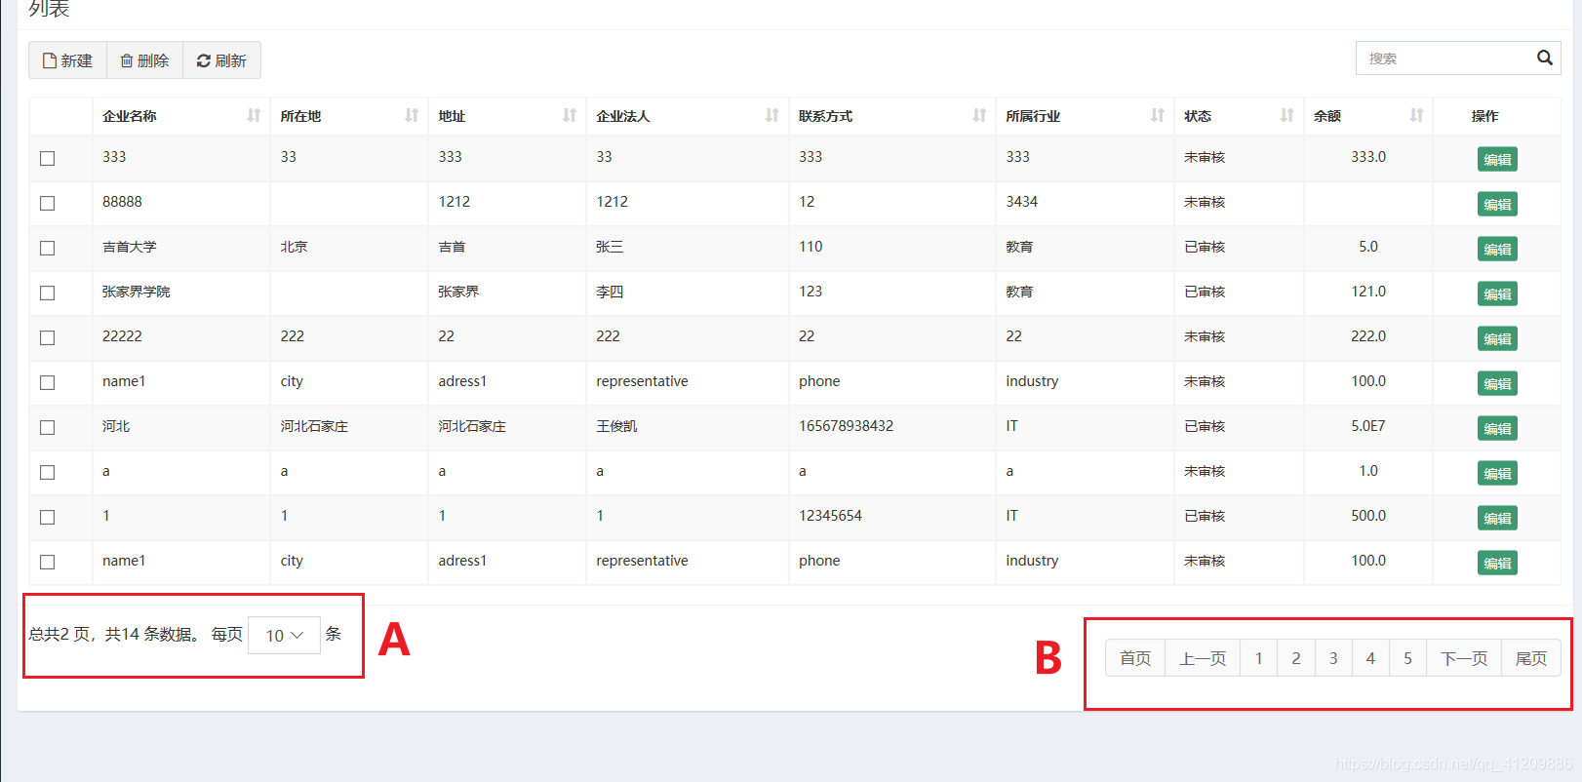Click industry cell 3434
1582x782 pixels.
(1021, 202)
